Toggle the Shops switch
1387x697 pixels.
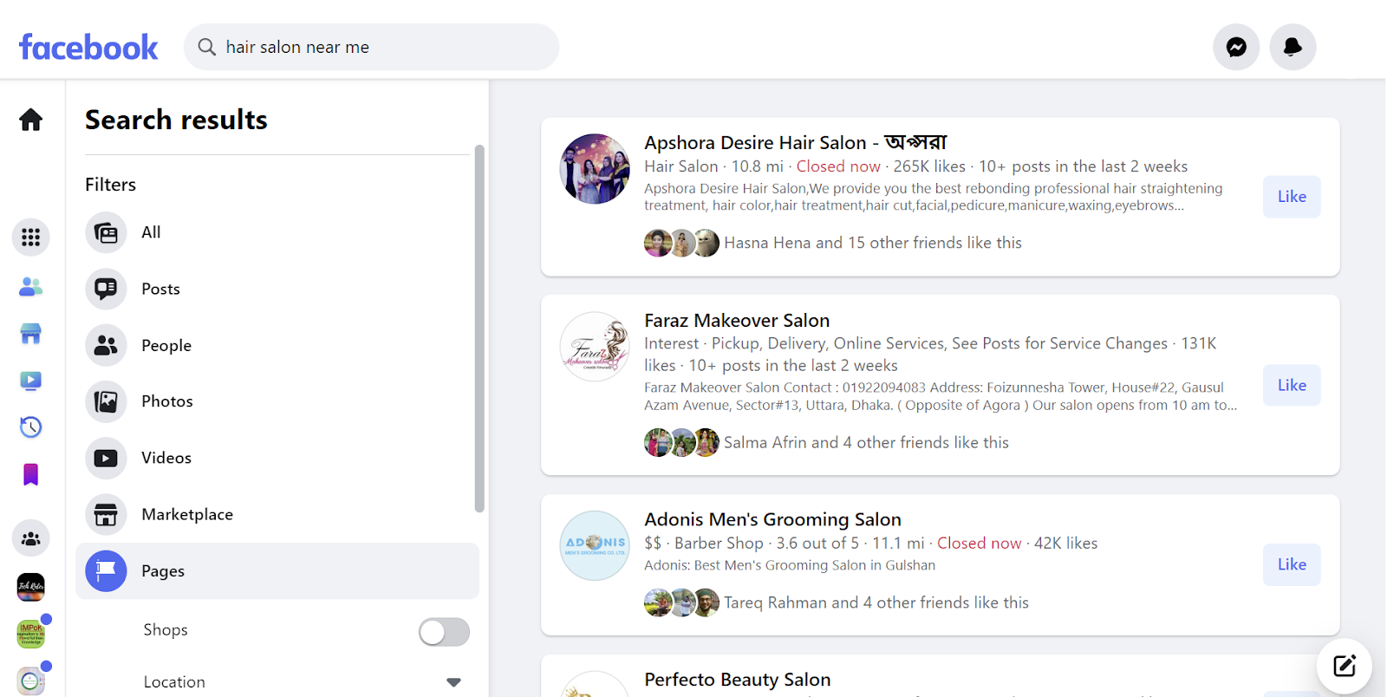[x=444, y=632]
